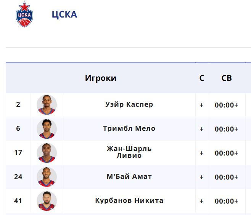Open М'Бай Амат player profile
This screenshot has height=215, width=251.
tap(129, 176)
